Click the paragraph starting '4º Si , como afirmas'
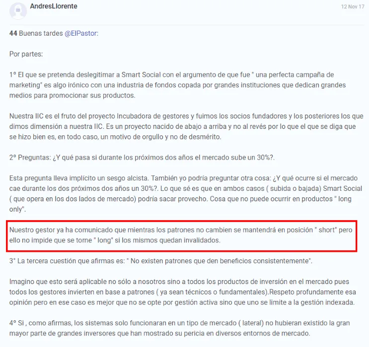The image size is (369, 347). click(180, 328)
